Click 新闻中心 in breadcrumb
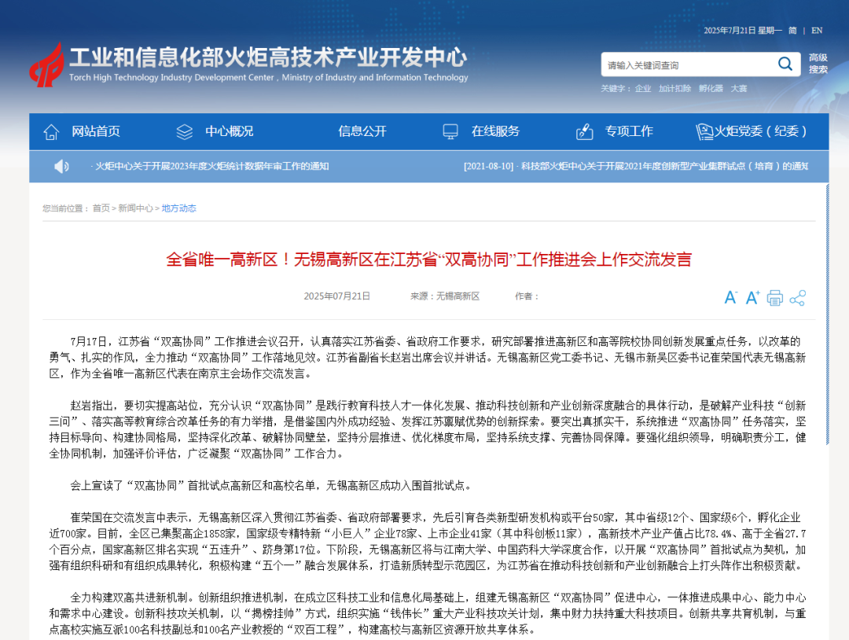 coord(135,208)
